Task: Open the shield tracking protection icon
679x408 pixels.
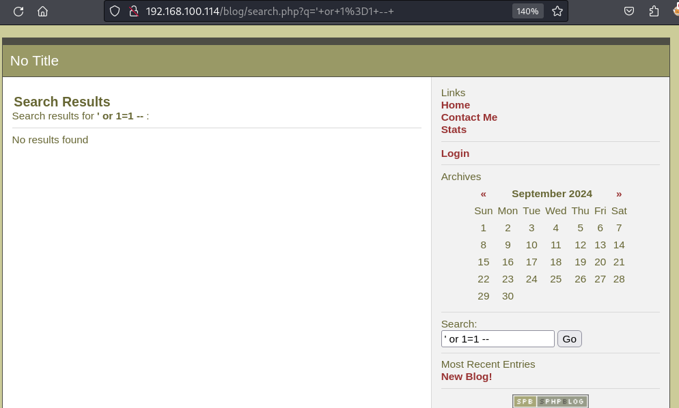Action: click(115, 11)
